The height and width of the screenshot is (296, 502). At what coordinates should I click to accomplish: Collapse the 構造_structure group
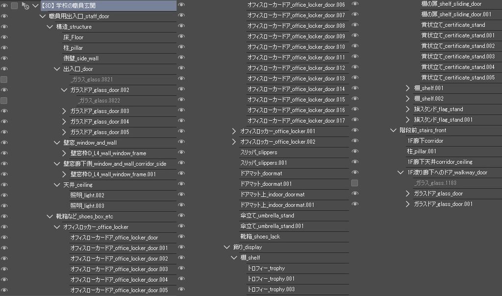point(50,27)
